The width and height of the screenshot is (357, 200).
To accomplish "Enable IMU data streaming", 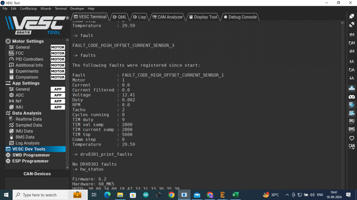I will tap(351, 121).
